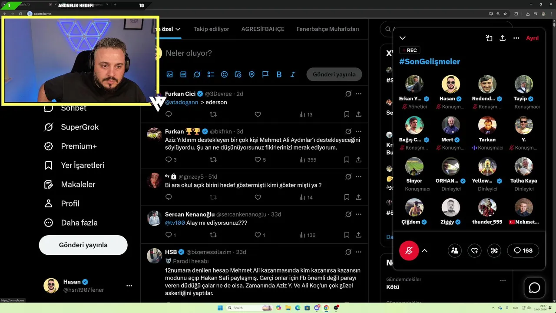Click the scissors clip icon in the Space

pyautogui.click(x=494, y=250)
